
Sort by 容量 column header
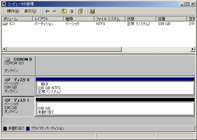172,19
